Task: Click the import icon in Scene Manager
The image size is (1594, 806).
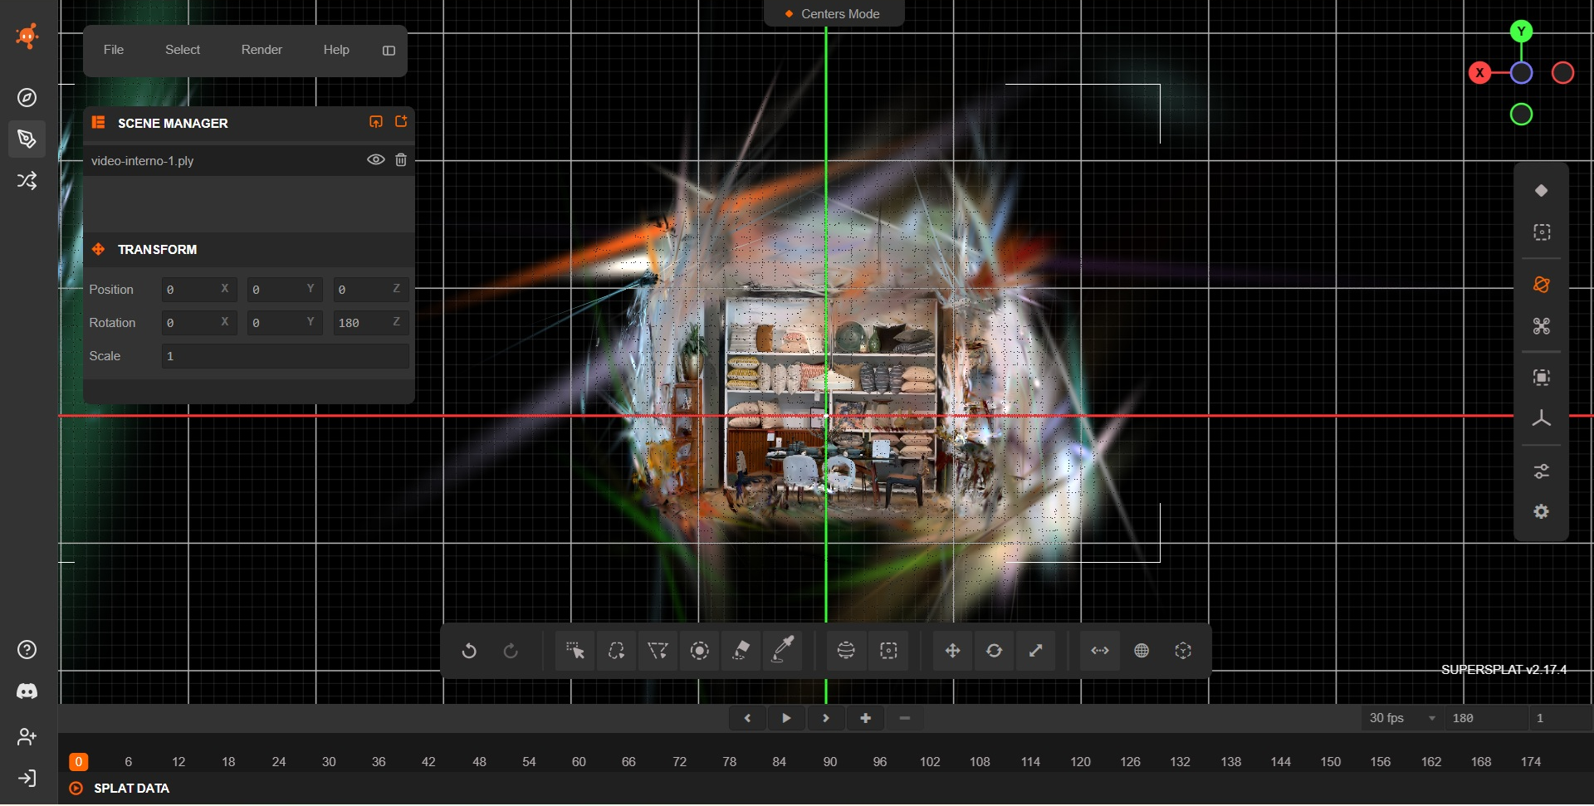Action: pos(376,122)
